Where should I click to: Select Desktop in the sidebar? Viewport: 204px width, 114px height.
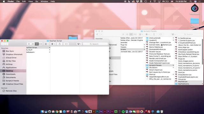pyautogui.click(x=9, y=71)
